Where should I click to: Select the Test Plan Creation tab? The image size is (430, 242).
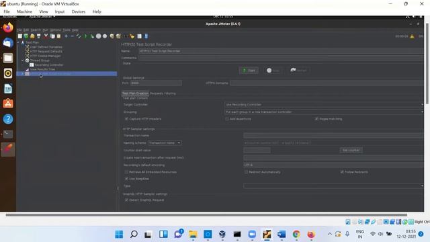135,93
